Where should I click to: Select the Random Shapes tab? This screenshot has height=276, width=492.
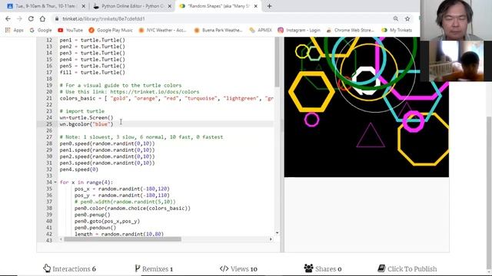(218, 6)
